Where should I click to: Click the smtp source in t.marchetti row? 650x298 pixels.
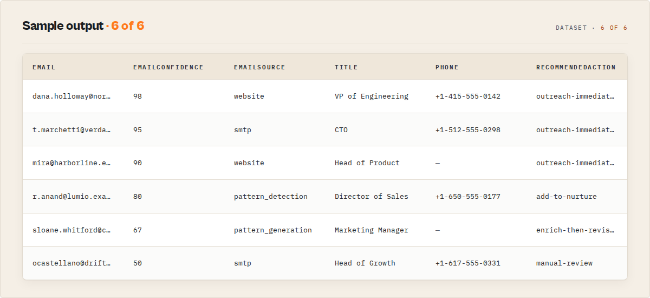point(243,129)
